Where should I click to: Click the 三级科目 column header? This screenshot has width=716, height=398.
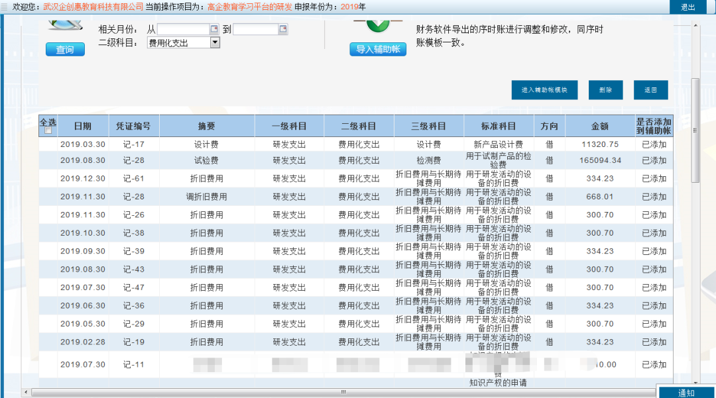coord(429,126)
